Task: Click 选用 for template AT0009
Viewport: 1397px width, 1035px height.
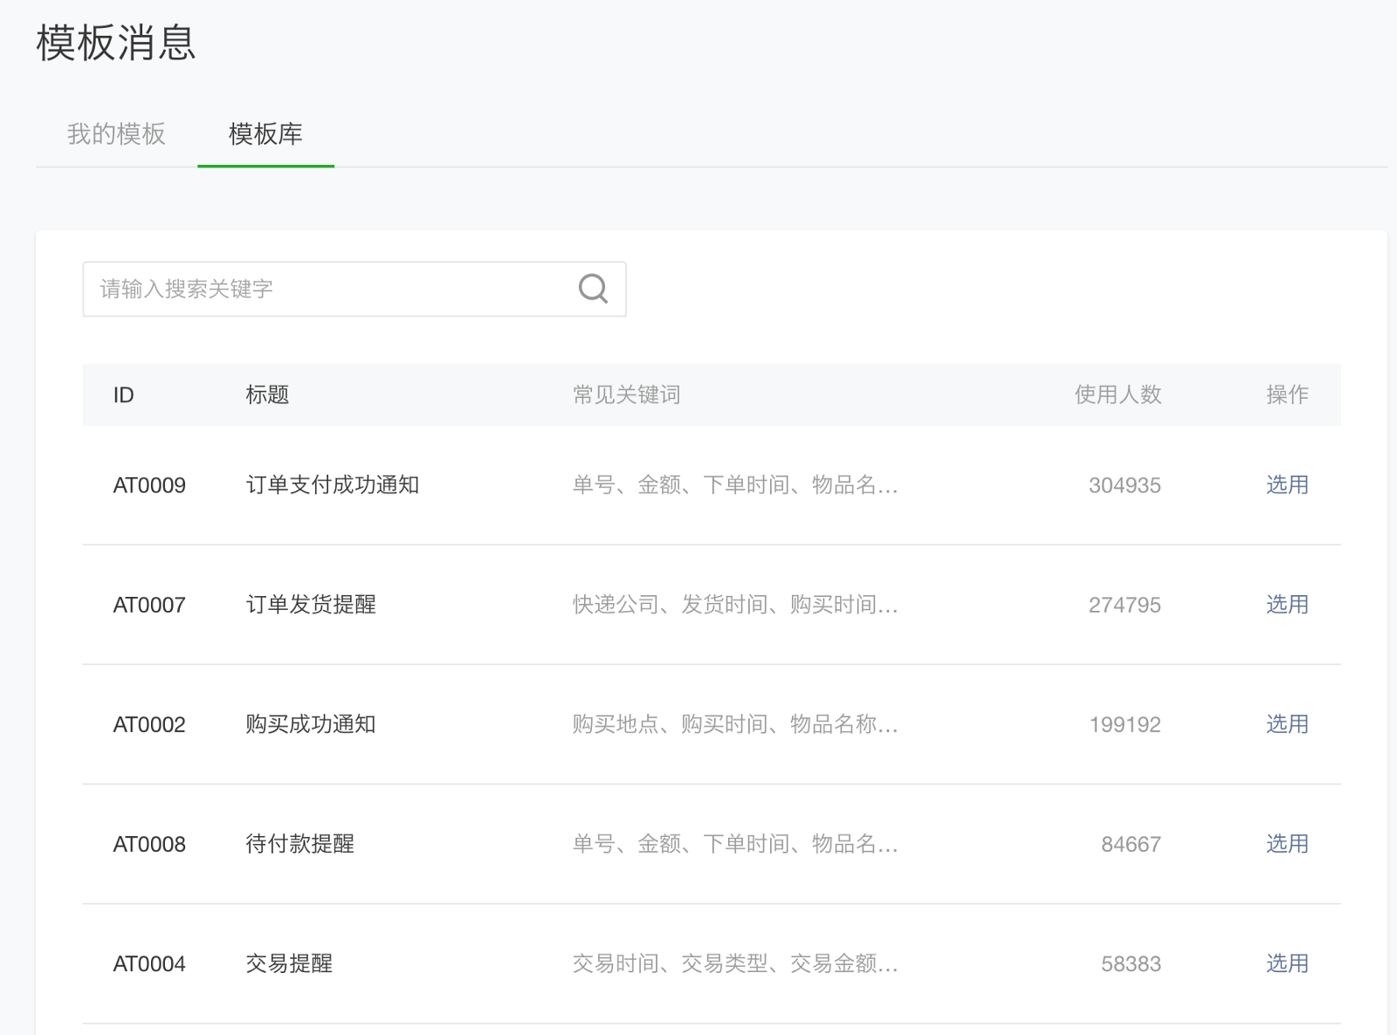Action: (x=1286, y=485)
